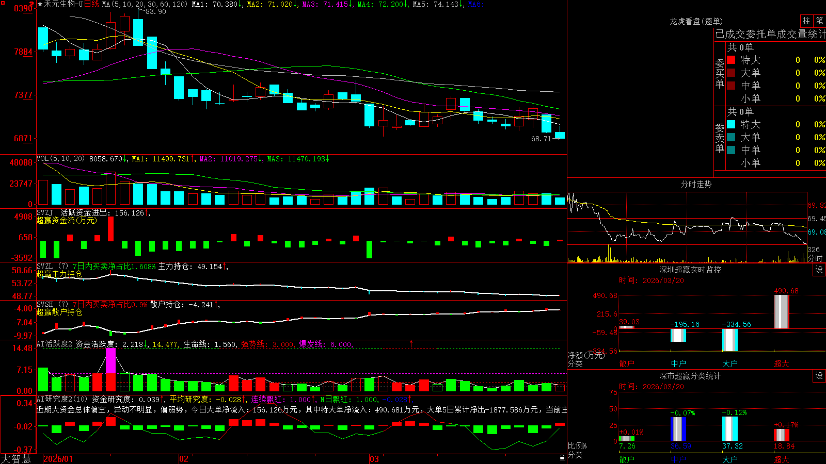This screenshot has height=464, width=826.
Task: Click the teal 中单 swatch in 委卖单
Action: (731, 150)
